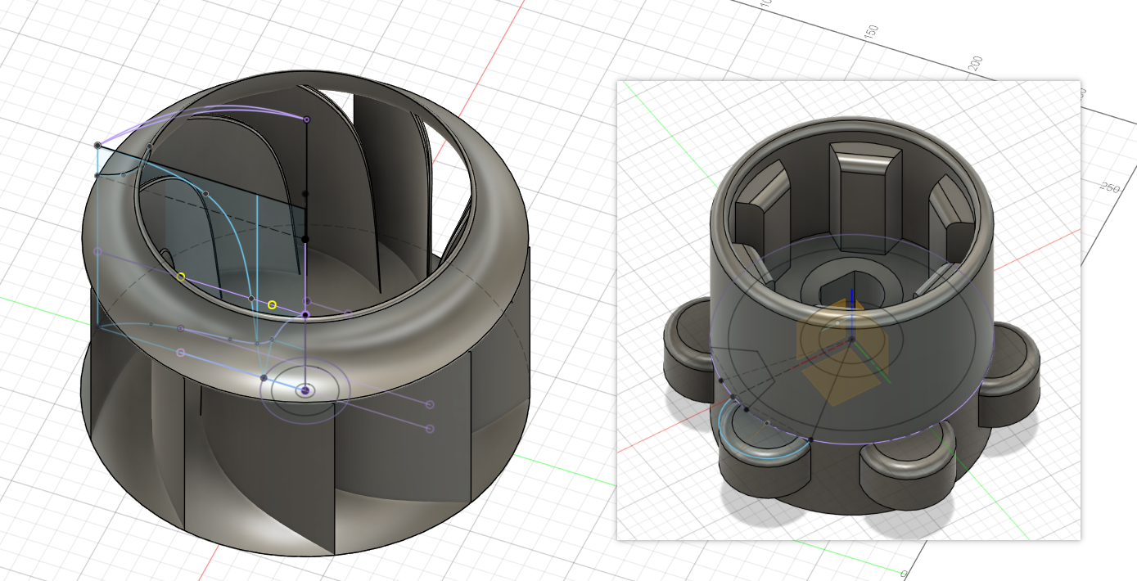Click the 250 grid ruler label
This screenshot has height=581, width=1137.
click(1109, 188)
